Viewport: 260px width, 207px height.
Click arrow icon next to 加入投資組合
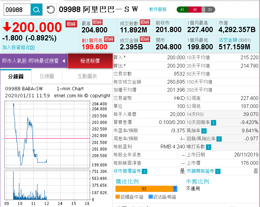click(32, 48)
